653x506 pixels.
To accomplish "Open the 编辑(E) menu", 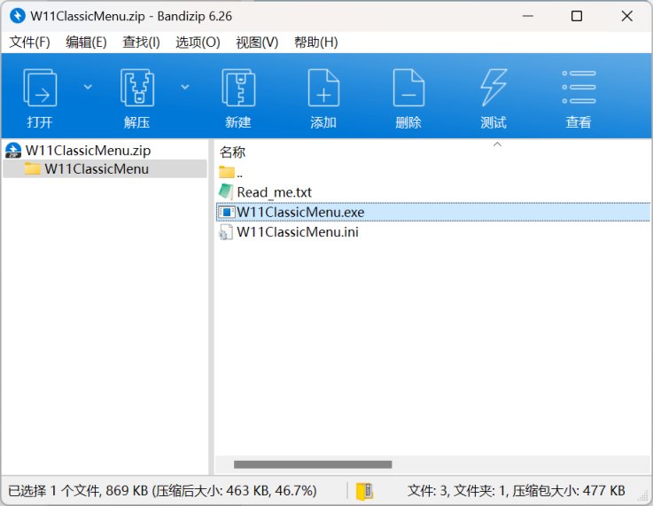I will pos(86,42).
